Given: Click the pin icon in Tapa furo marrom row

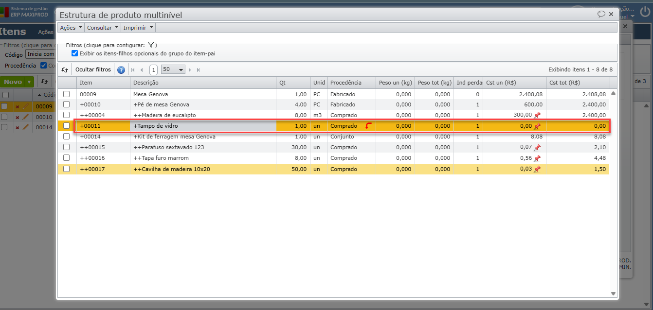Looking at the screenshot, I should point(537,158).
